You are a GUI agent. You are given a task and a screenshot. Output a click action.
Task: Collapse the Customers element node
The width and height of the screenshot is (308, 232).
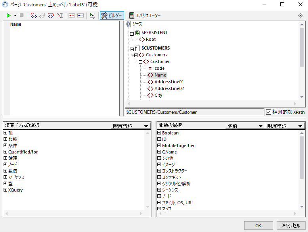[136, 55]
